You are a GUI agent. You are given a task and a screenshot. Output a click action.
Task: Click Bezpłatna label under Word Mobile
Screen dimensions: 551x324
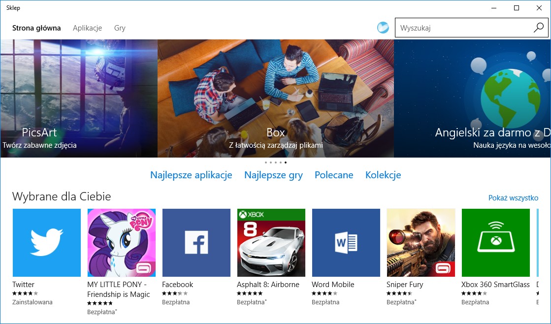point(325,302)
